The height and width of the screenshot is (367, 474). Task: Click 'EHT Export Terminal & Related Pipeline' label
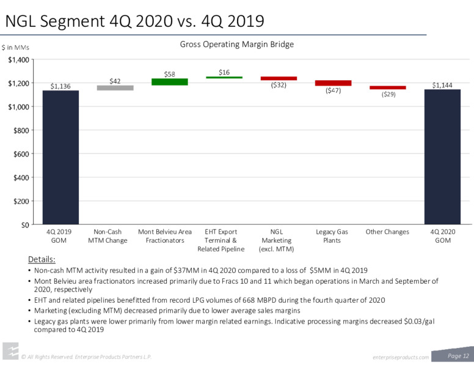coord(221,240)
